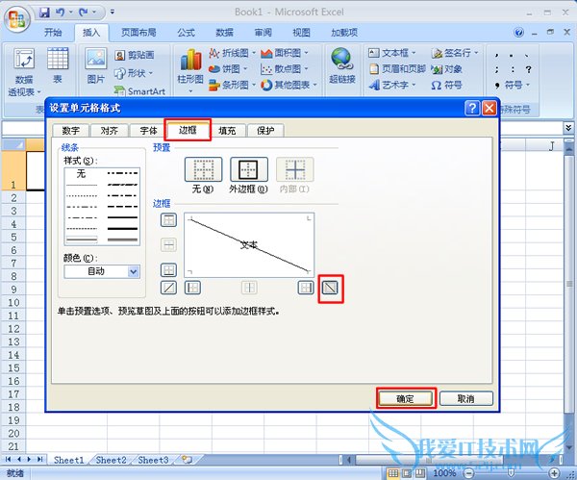
Task: Insert Omega symbol (符号)
Action: pos(446,85)
